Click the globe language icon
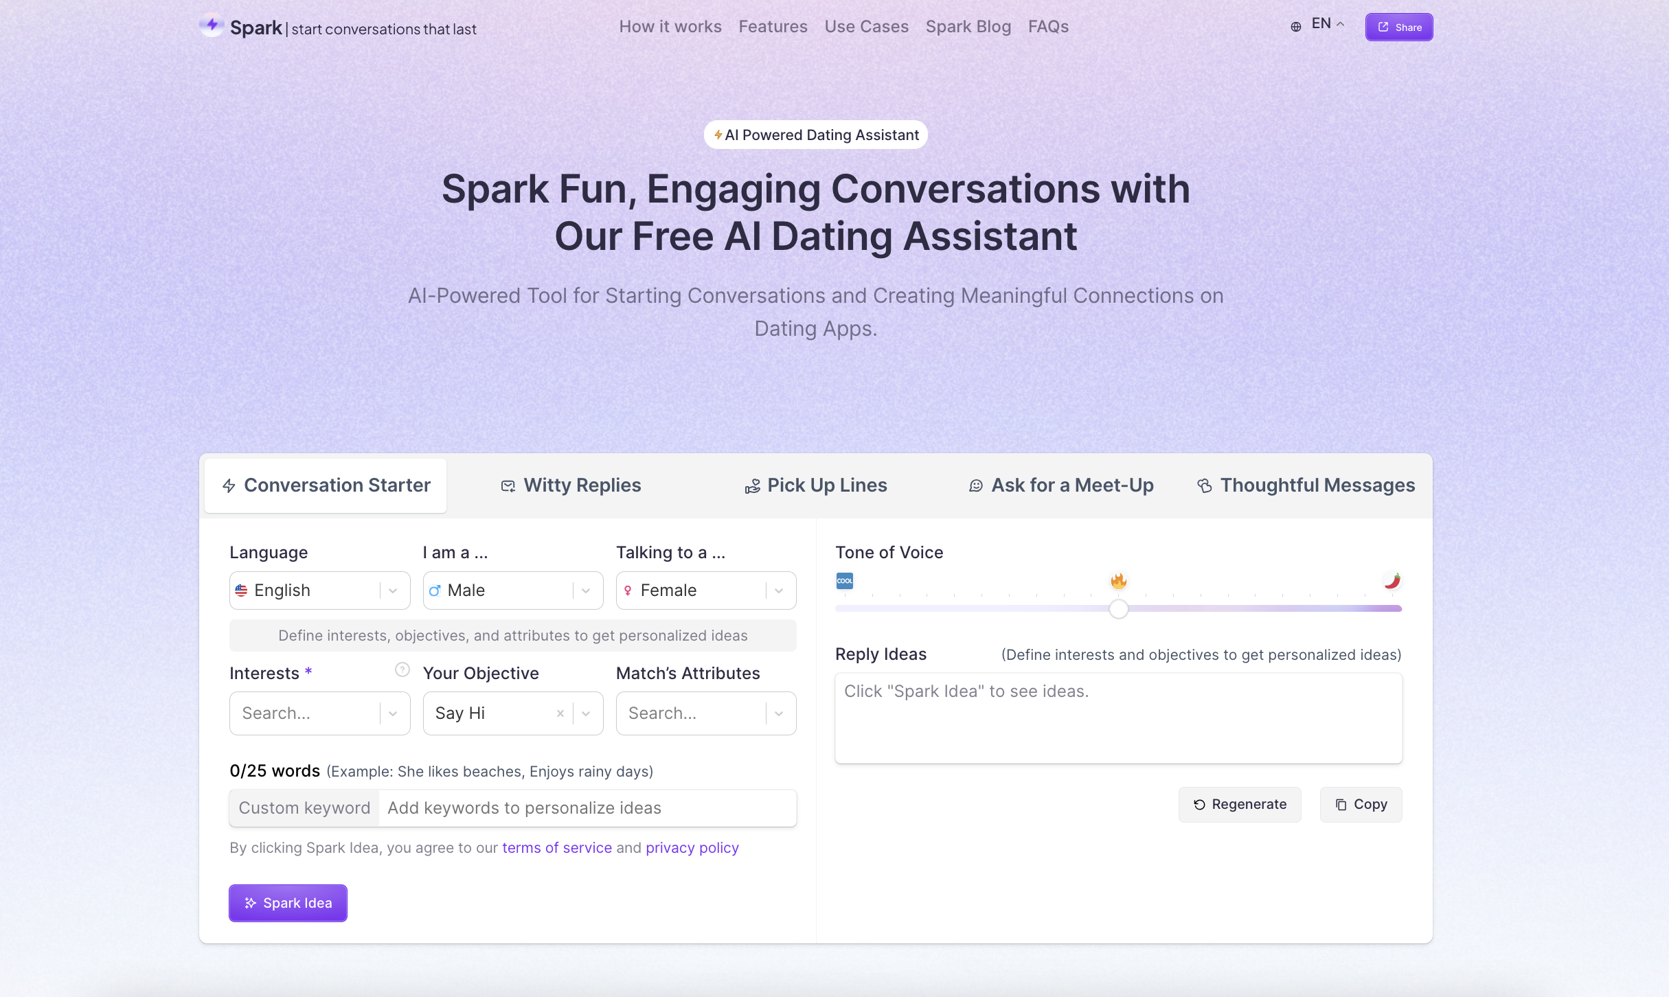Viewport: 1669px width, 997px height. (x=1295, y=27)
